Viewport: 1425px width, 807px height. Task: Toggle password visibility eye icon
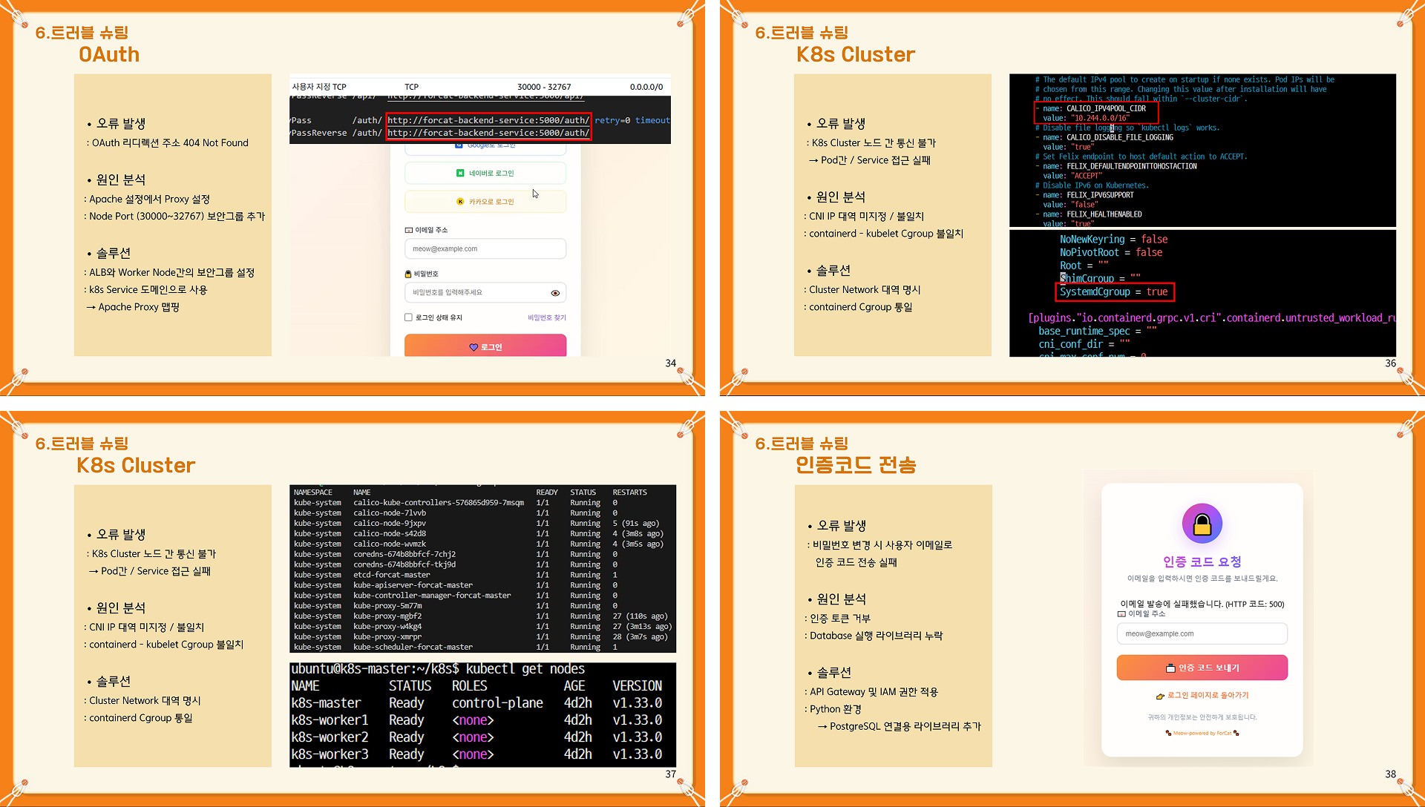pyautogui.click(x=555, y=293)
